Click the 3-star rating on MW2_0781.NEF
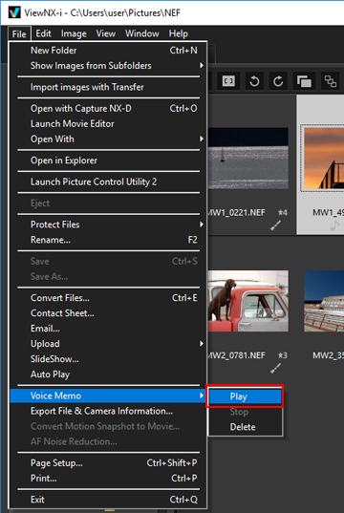 [283, 355]
